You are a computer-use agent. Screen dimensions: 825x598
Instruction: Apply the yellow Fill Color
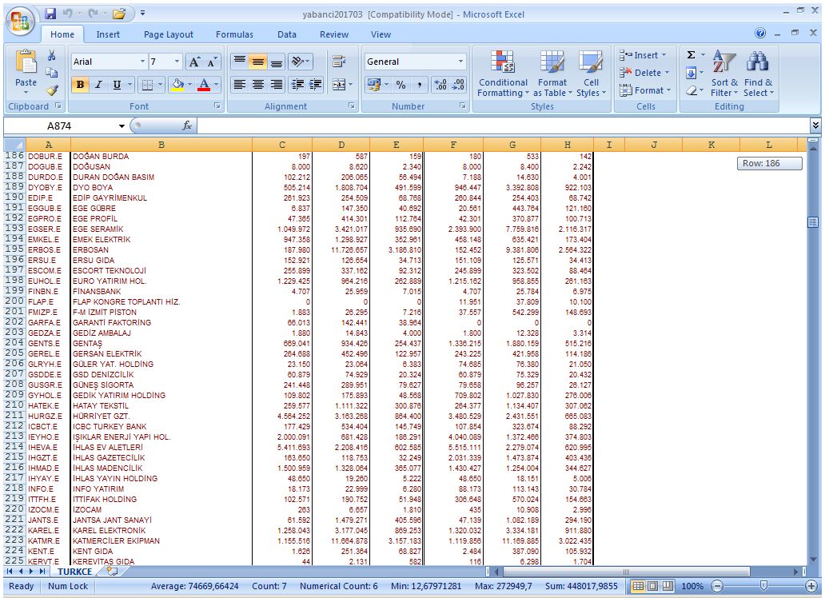[178, 85]
